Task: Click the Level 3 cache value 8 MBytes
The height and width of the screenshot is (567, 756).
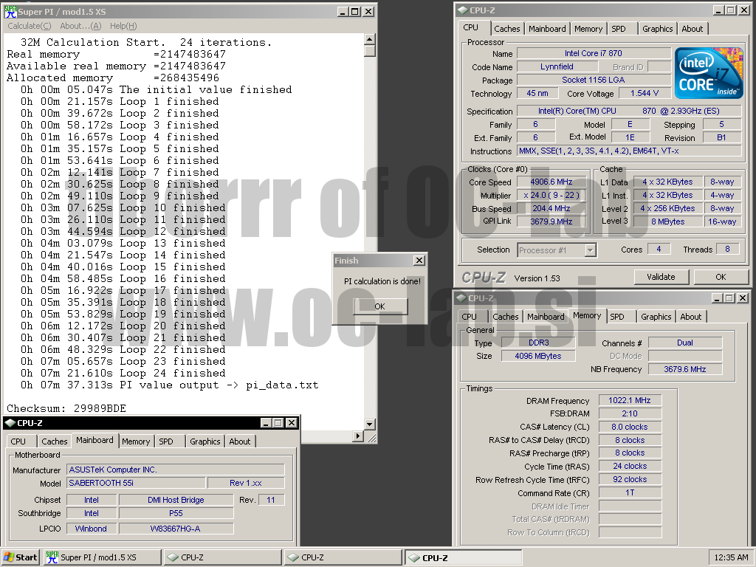Action: [x=667, y=221]
